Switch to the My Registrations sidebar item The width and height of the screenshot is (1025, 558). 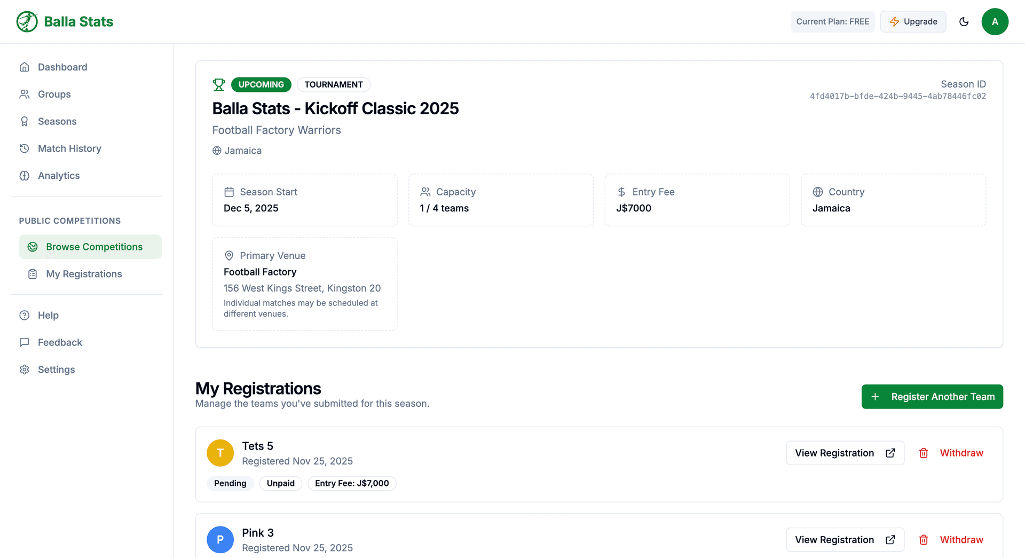tap(83, 274)
